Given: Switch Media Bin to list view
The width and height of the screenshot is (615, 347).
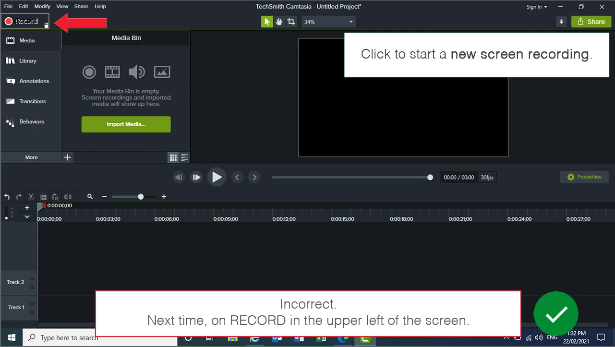Looking at the screenshot, I should pos(184,157).
